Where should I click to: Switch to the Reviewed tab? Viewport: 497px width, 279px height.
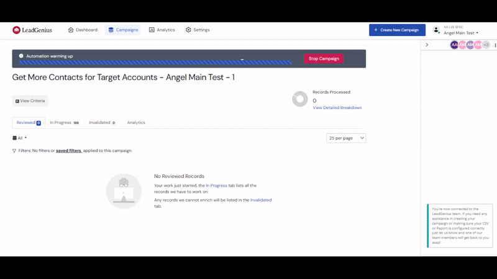click(x=29, y=123)
